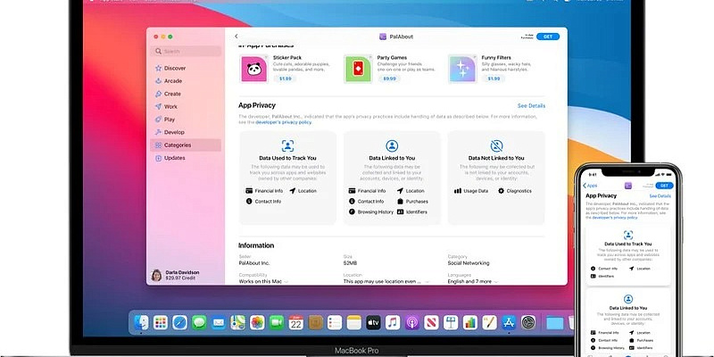
Task: Open Notes from the dock
Action: tap(353, 322)
